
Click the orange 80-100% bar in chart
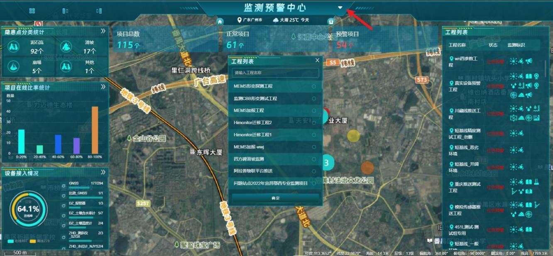(x=95, y=130)
